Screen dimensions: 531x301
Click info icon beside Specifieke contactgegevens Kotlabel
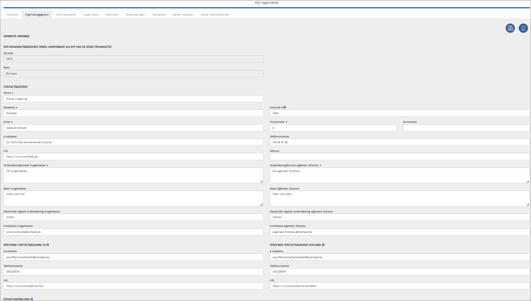click(x=323, y=245)
